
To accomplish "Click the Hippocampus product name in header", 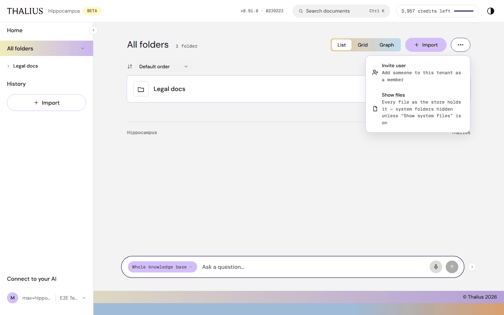I will 64,11.
